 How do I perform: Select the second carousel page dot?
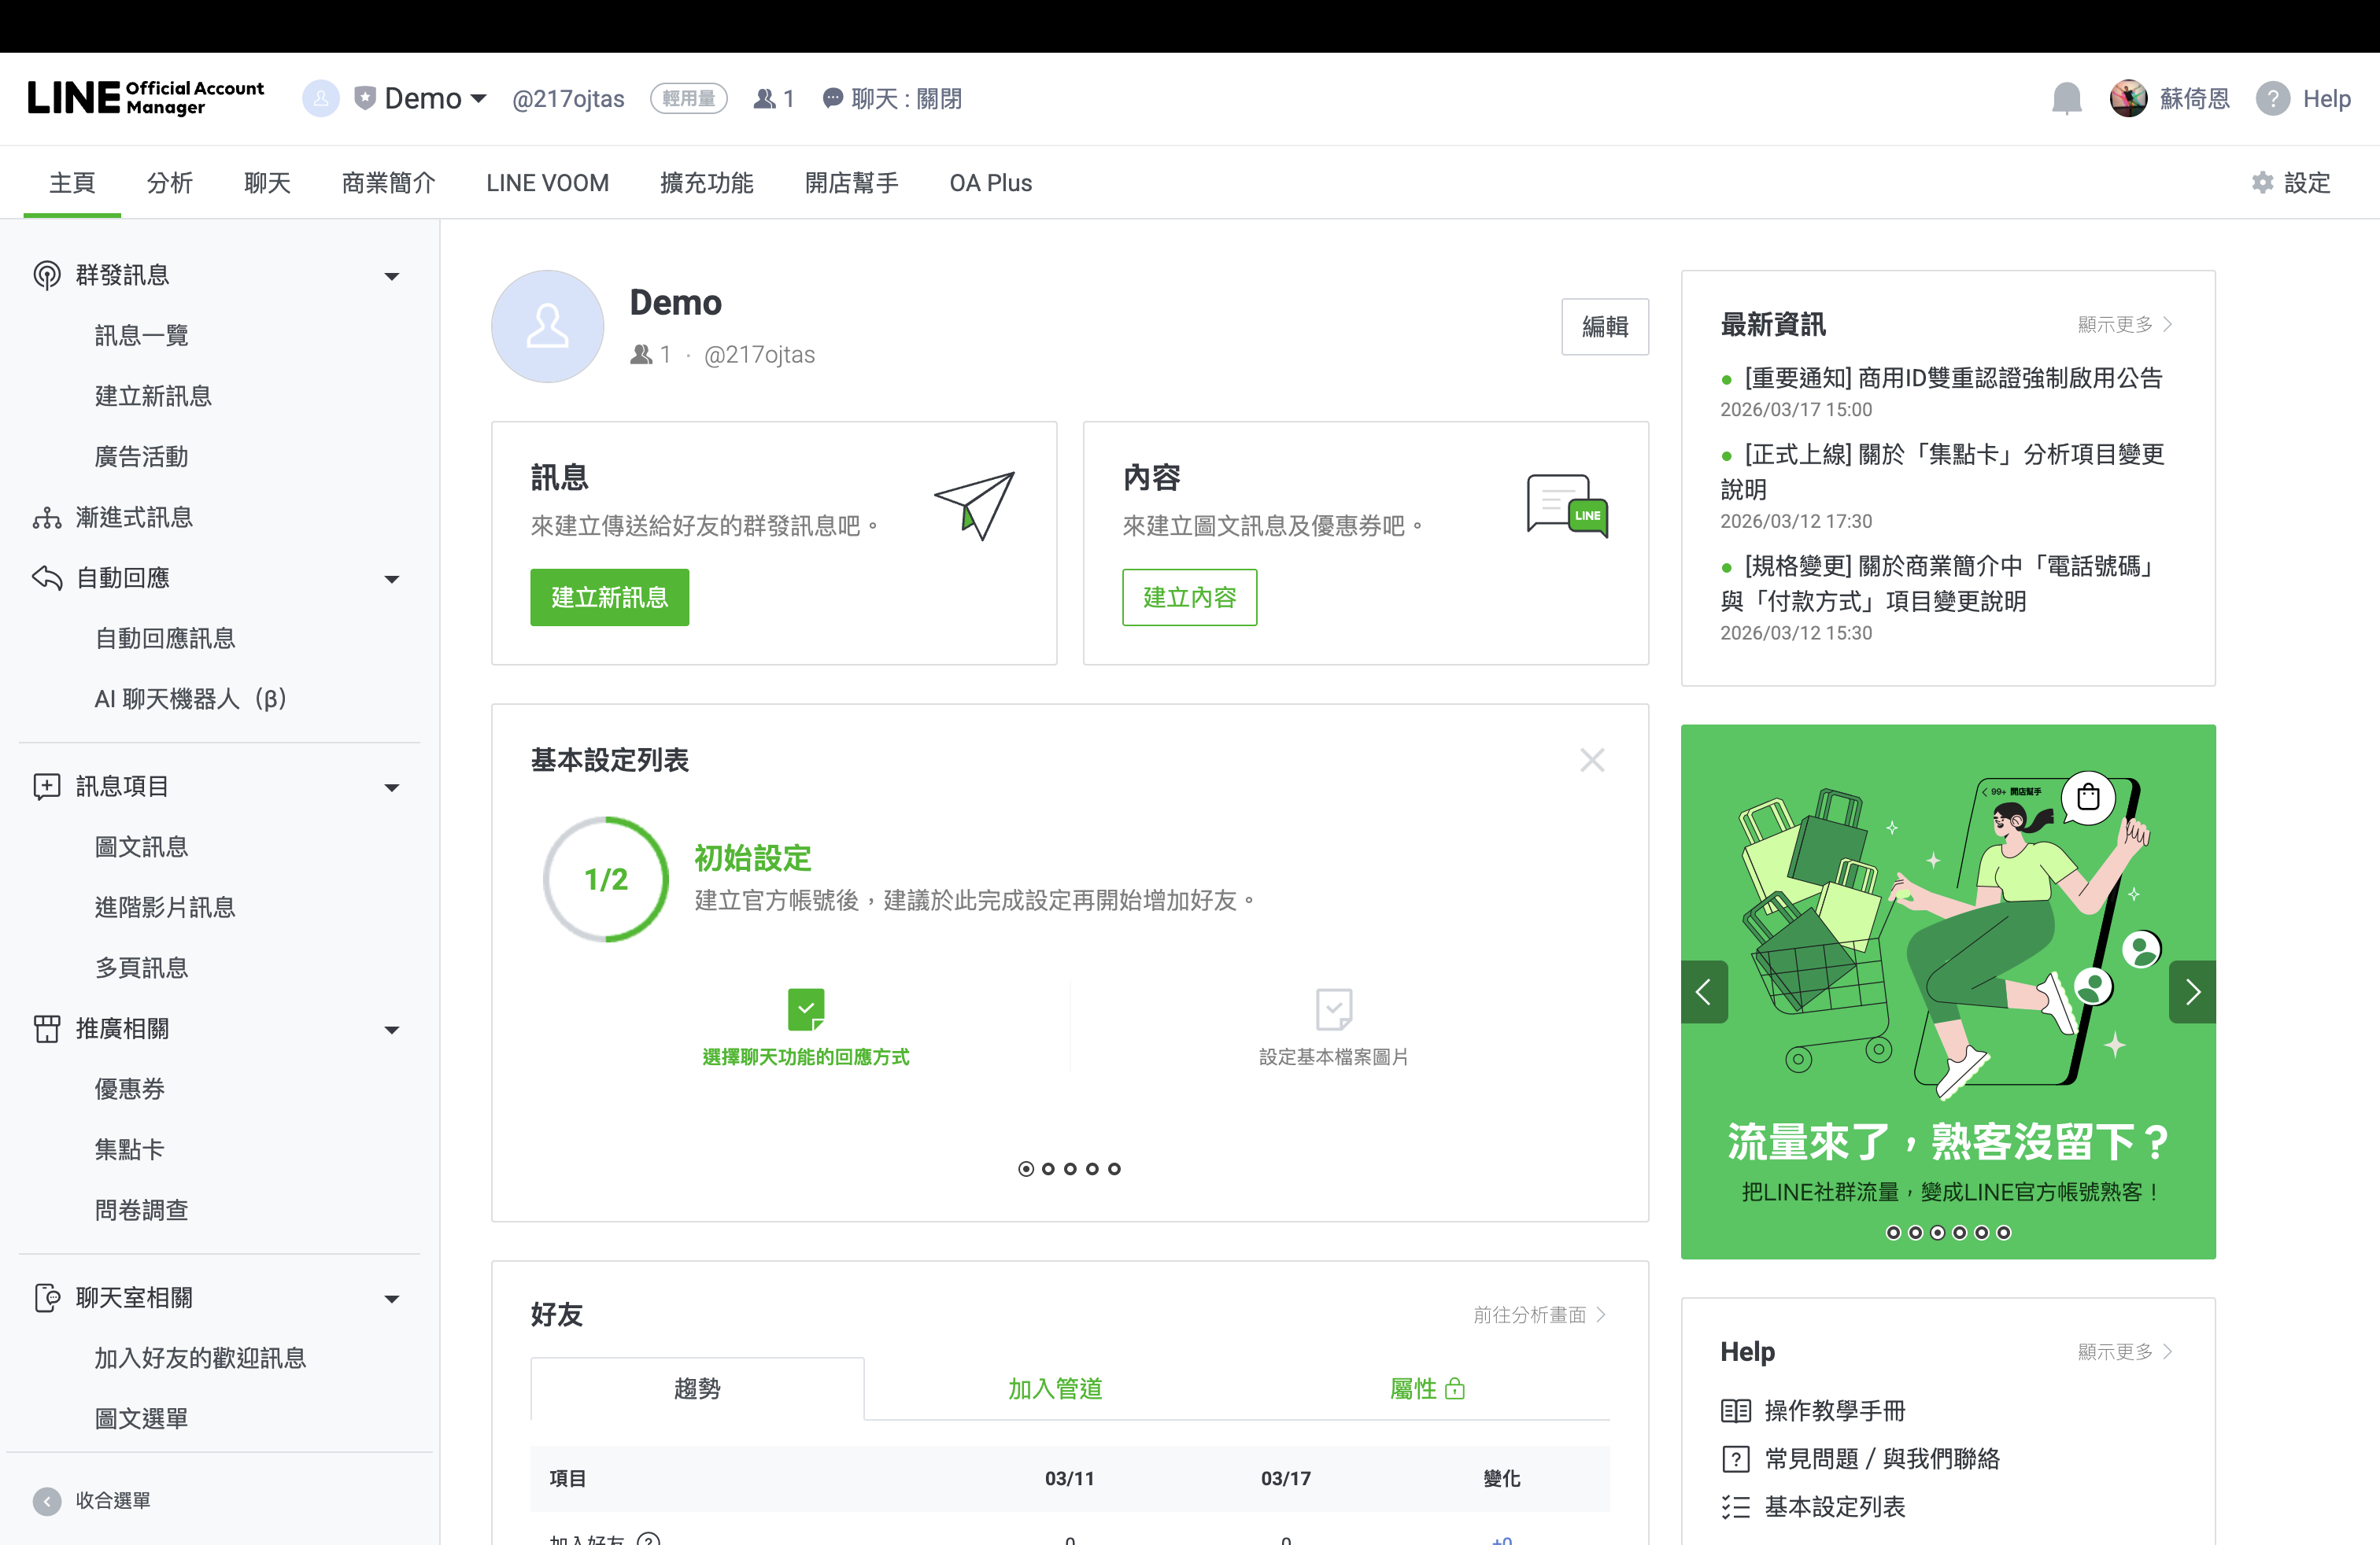pos(1048,1168)
